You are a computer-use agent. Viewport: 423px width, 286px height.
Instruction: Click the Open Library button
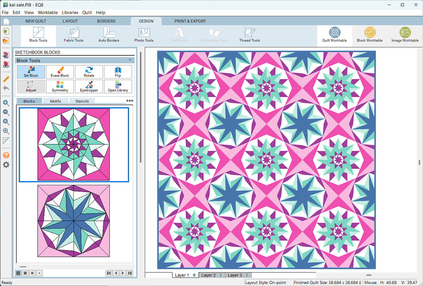pyautogui.click(x=118, y=86)
